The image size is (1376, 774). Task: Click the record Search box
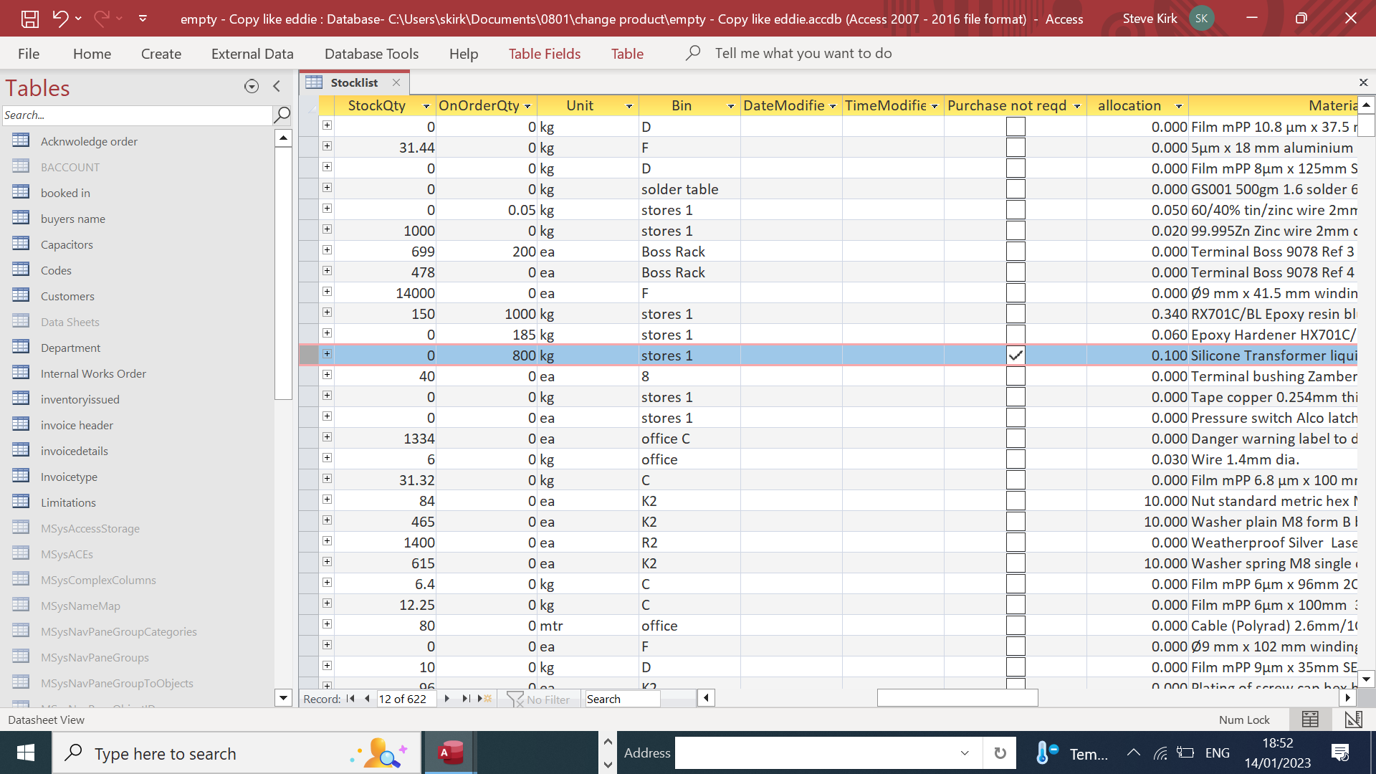[622, 699]
